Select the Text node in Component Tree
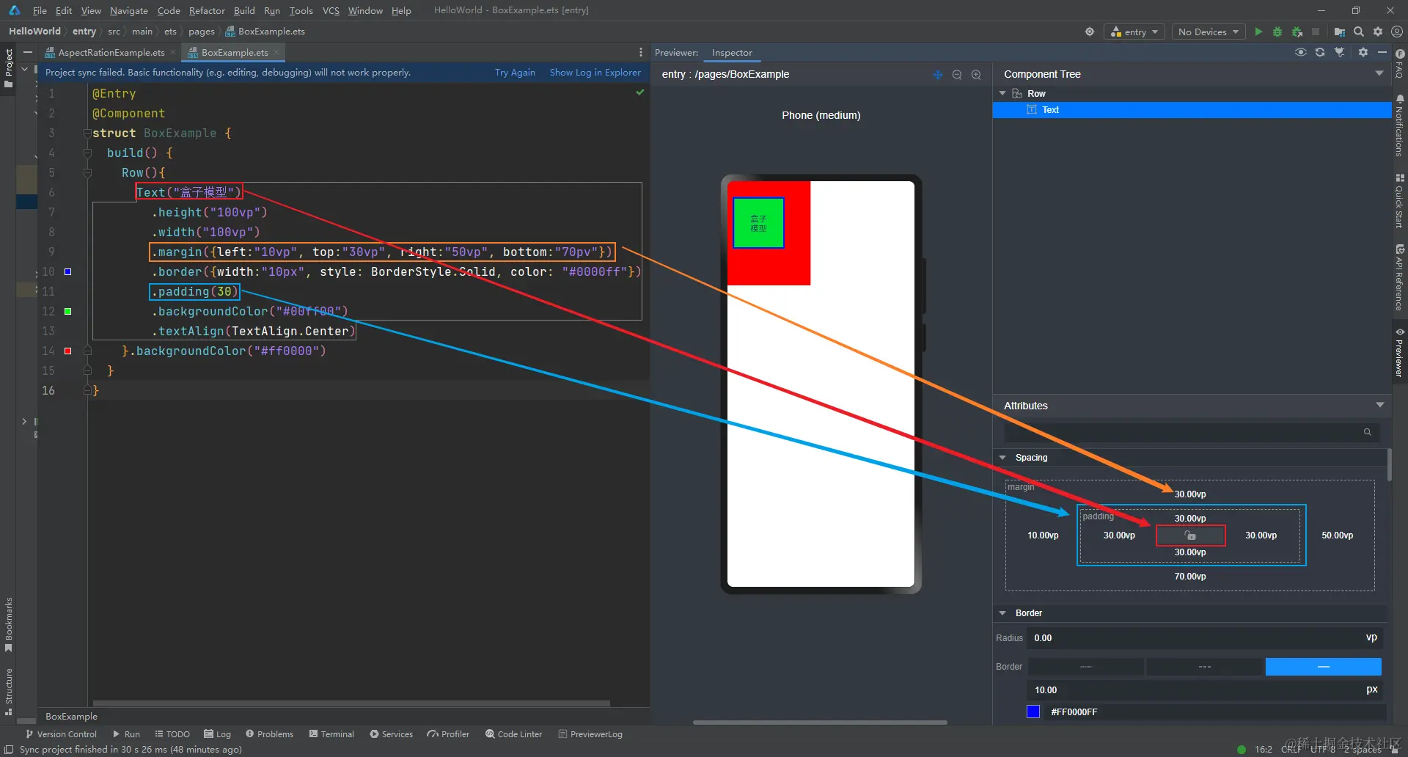The width and height of the screenshot is (1408, 757). 1192,109
